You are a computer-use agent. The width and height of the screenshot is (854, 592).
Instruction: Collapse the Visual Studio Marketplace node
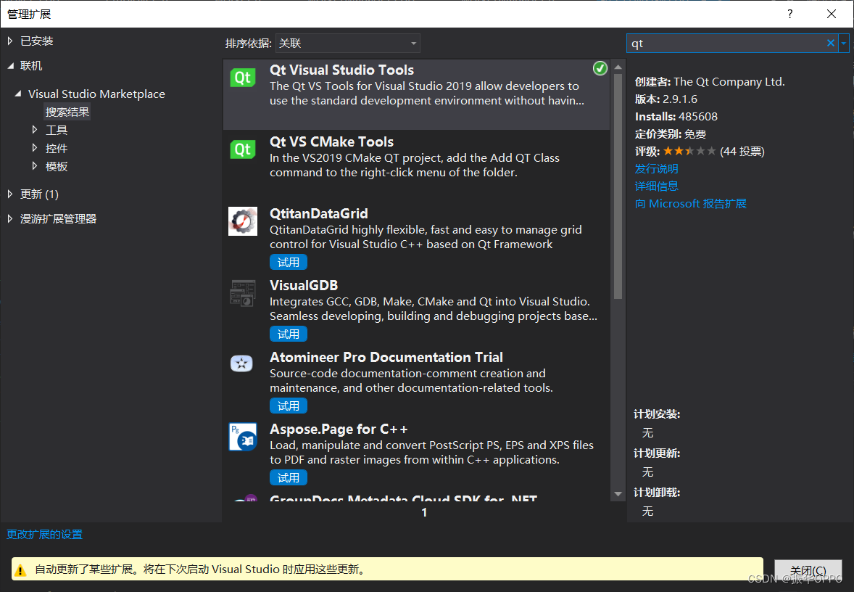(x=18, y=94)
